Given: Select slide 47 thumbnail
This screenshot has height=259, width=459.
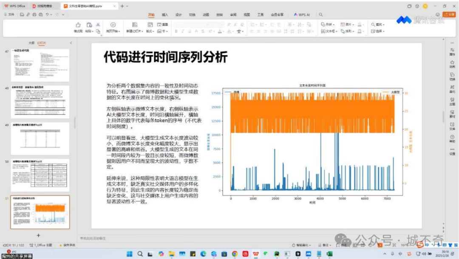Looking at the screenshot, I should [x=40, y=65].
